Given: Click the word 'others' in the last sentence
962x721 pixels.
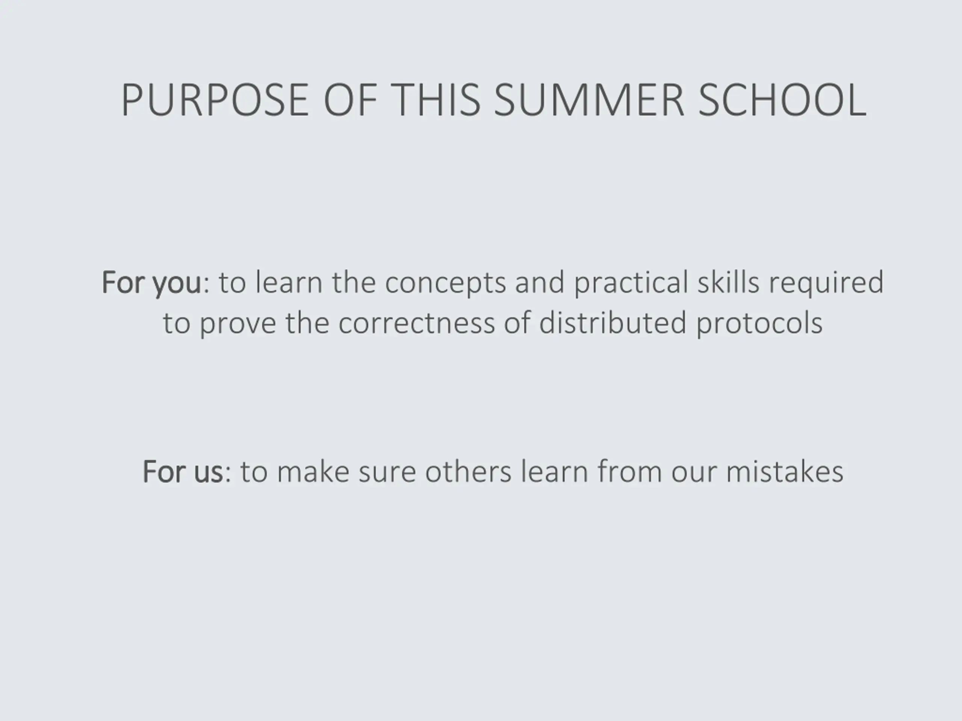Looking at the screenshot, I should pyautogui.click(x=468, y=471).
